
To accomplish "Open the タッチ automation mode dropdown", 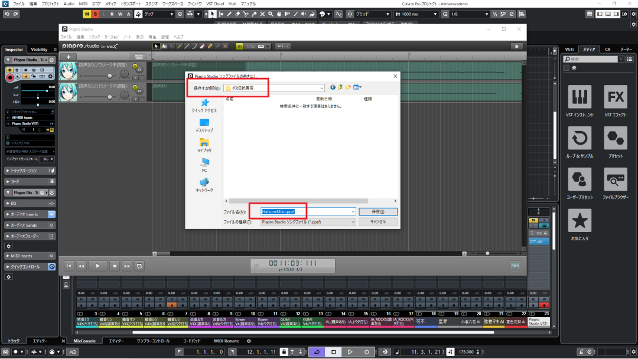I will click(159, 14).
